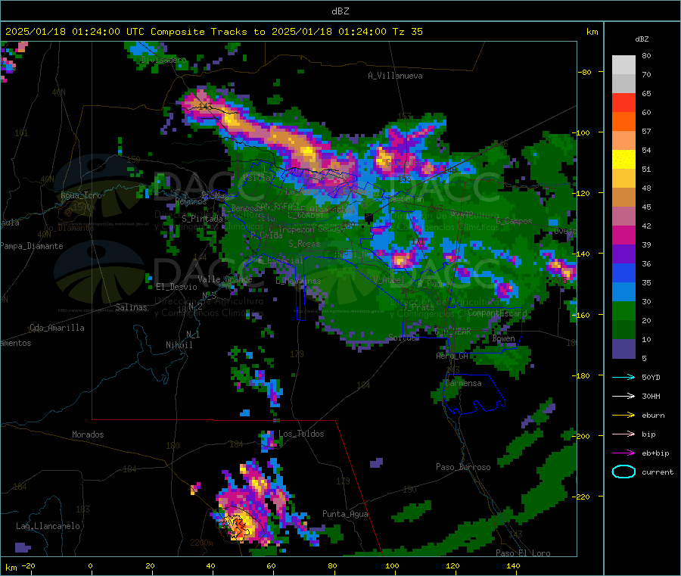Click the 'El_Desvio' map label

(x=176, y=287)
